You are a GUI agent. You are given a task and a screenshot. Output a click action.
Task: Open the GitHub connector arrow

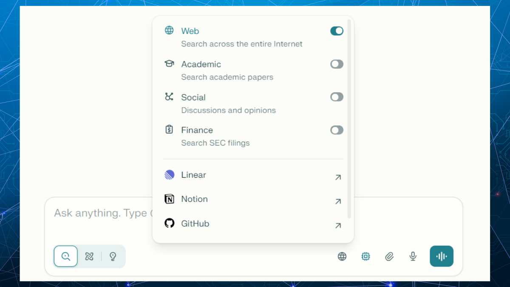point(338,226)
